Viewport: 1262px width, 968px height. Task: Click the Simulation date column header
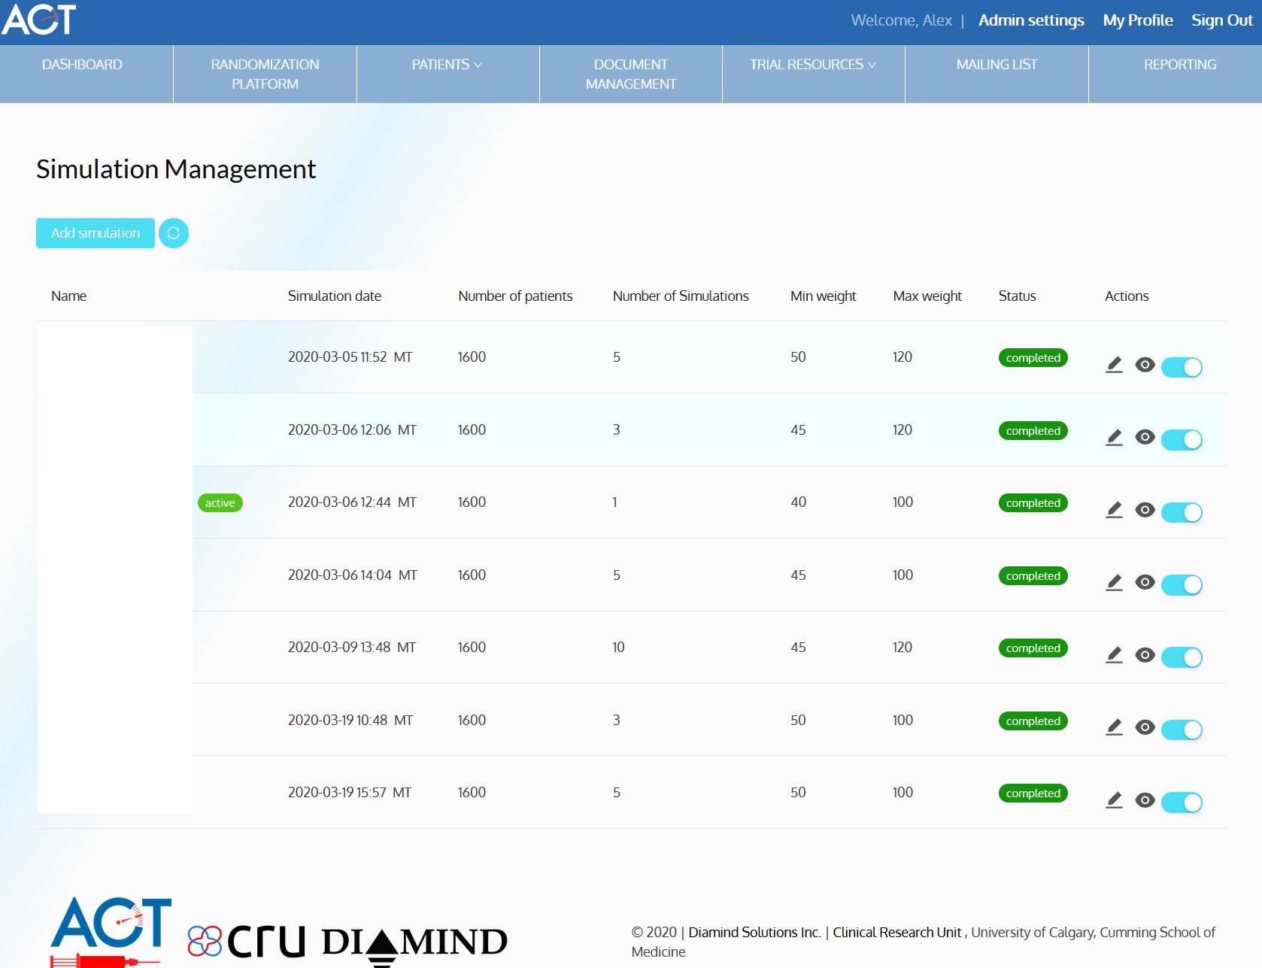pos(335,296)
